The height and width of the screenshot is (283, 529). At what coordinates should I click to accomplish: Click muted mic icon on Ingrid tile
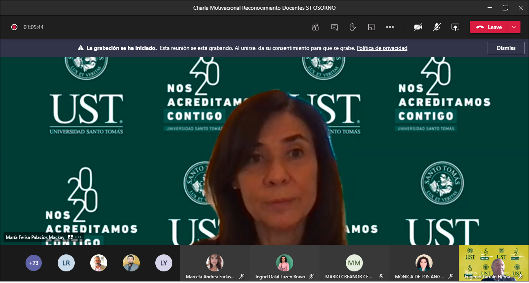tap(311, 276)
